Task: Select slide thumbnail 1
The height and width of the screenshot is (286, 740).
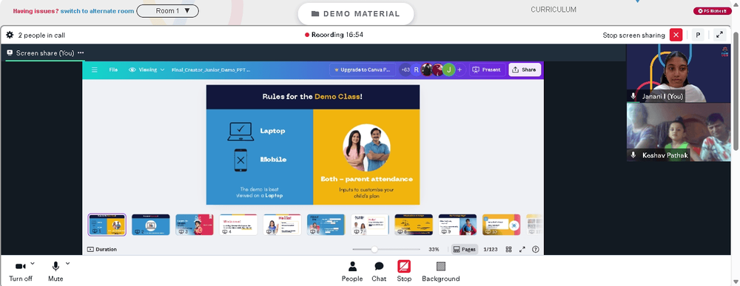Action: [107, 225]
